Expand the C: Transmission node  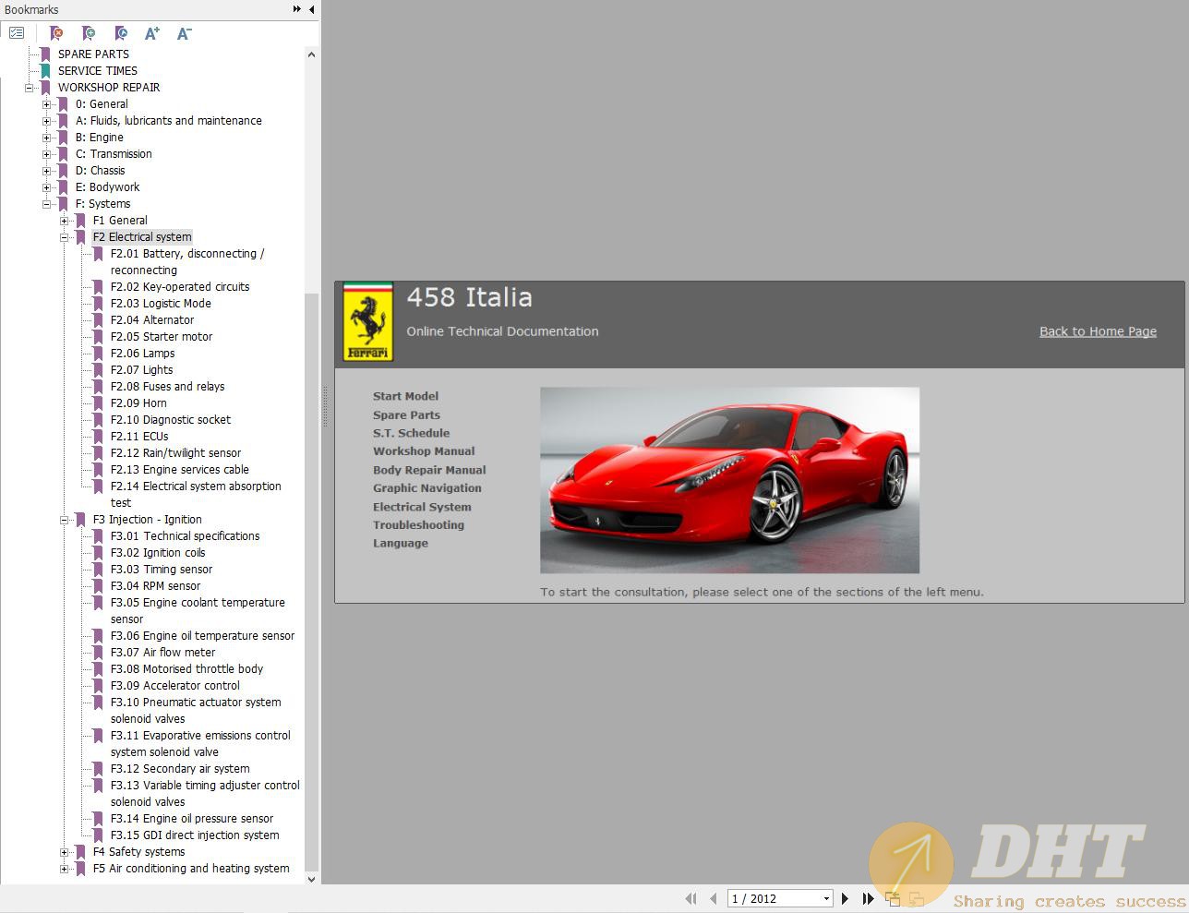point(46,154)
